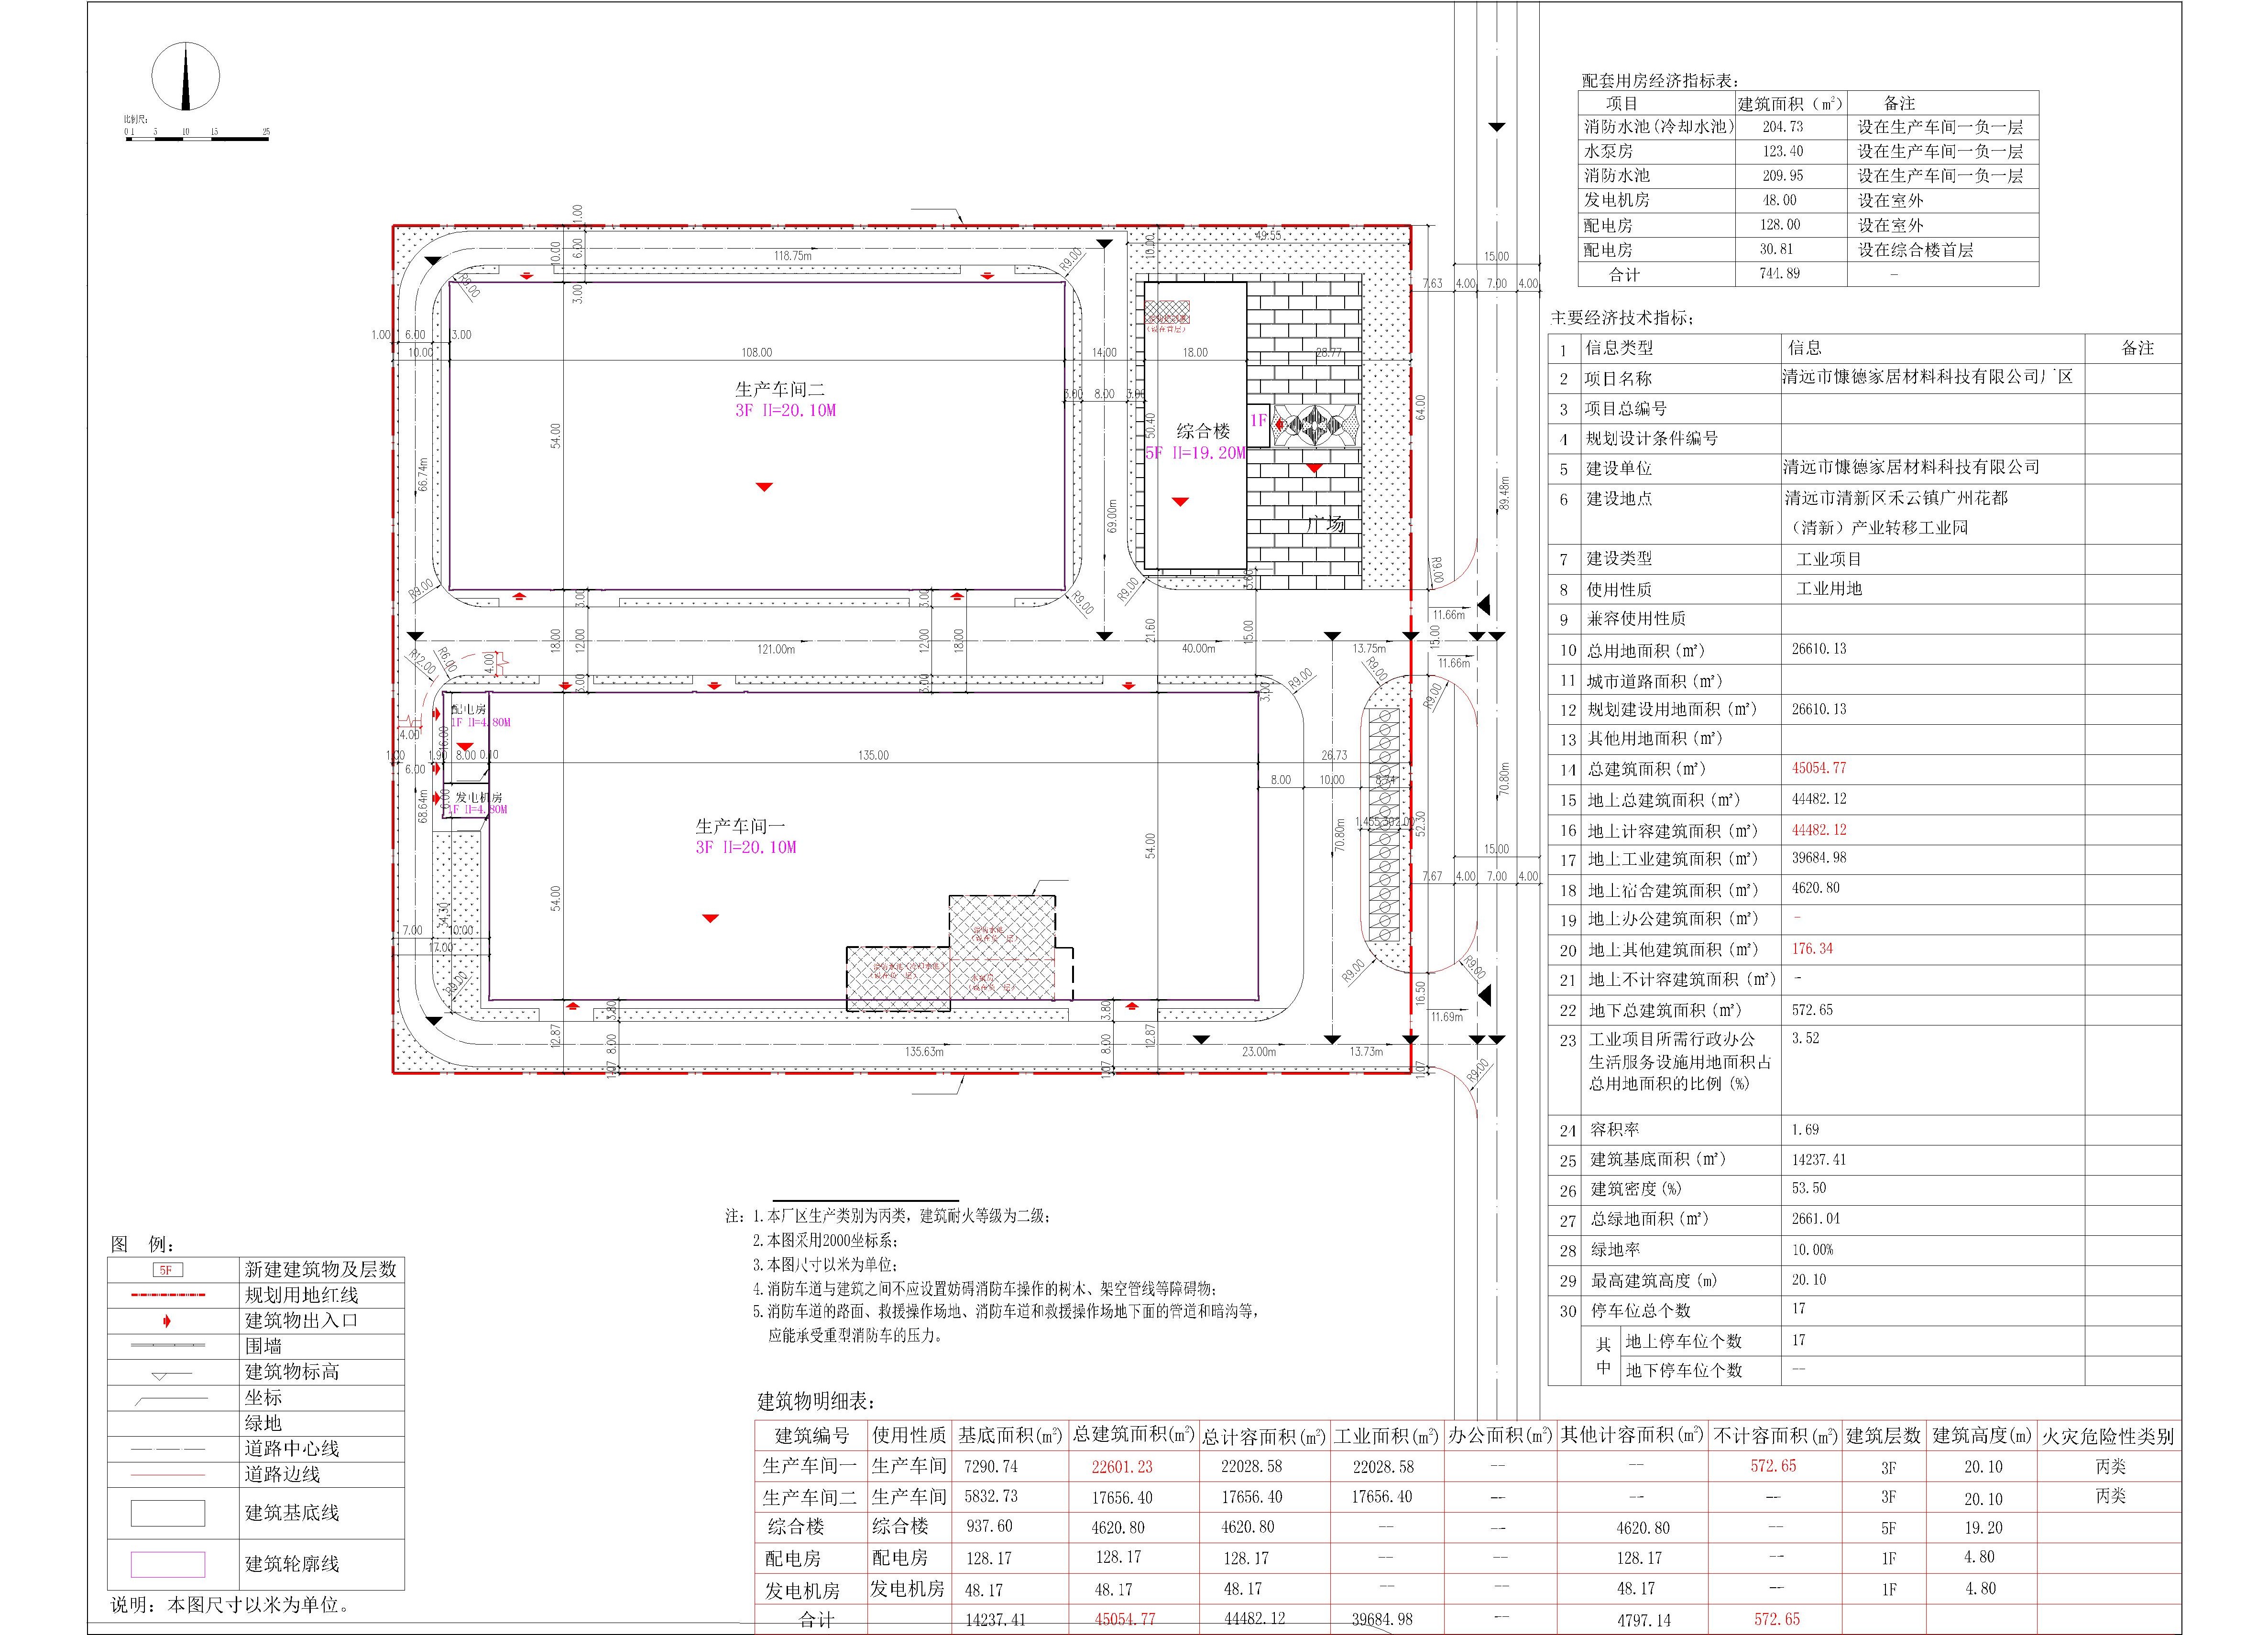2268x1635 pixels.
Task: Click the black building base line legend rectangle
Action: [x=167, y=1513]
